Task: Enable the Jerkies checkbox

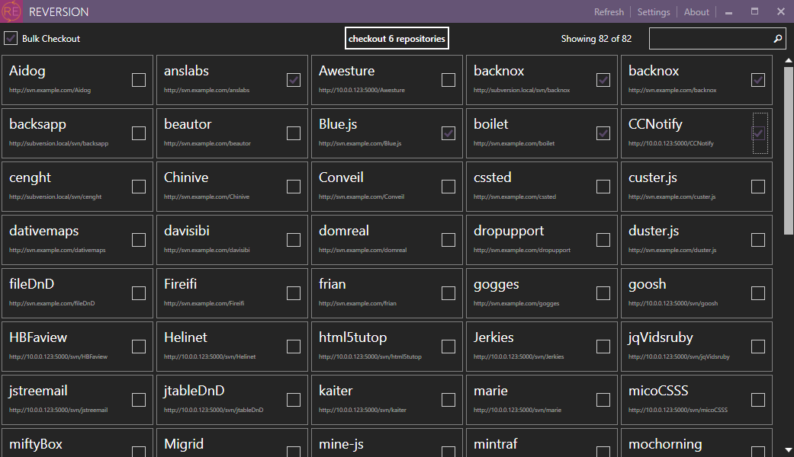Action: (x=603, y=347)
